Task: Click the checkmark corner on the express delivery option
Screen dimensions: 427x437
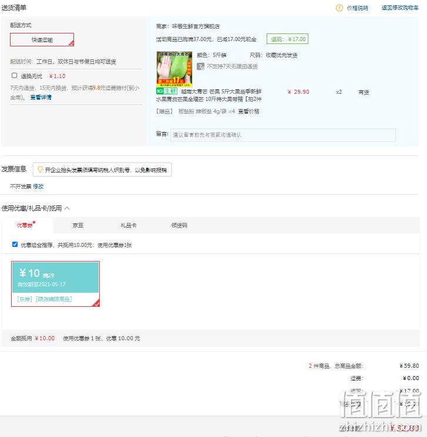Action: [x=71, y=43]
